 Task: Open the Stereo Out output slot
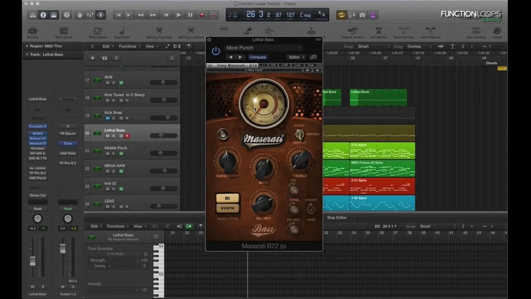tap(37, 195)
